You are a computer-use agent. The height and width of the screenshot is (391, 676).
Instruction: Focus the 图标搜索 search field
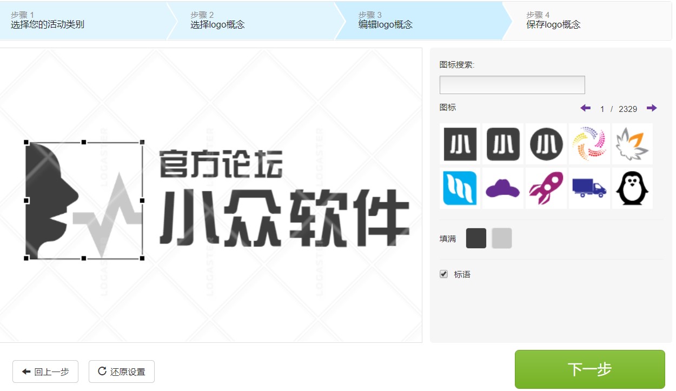coord(512,85)
